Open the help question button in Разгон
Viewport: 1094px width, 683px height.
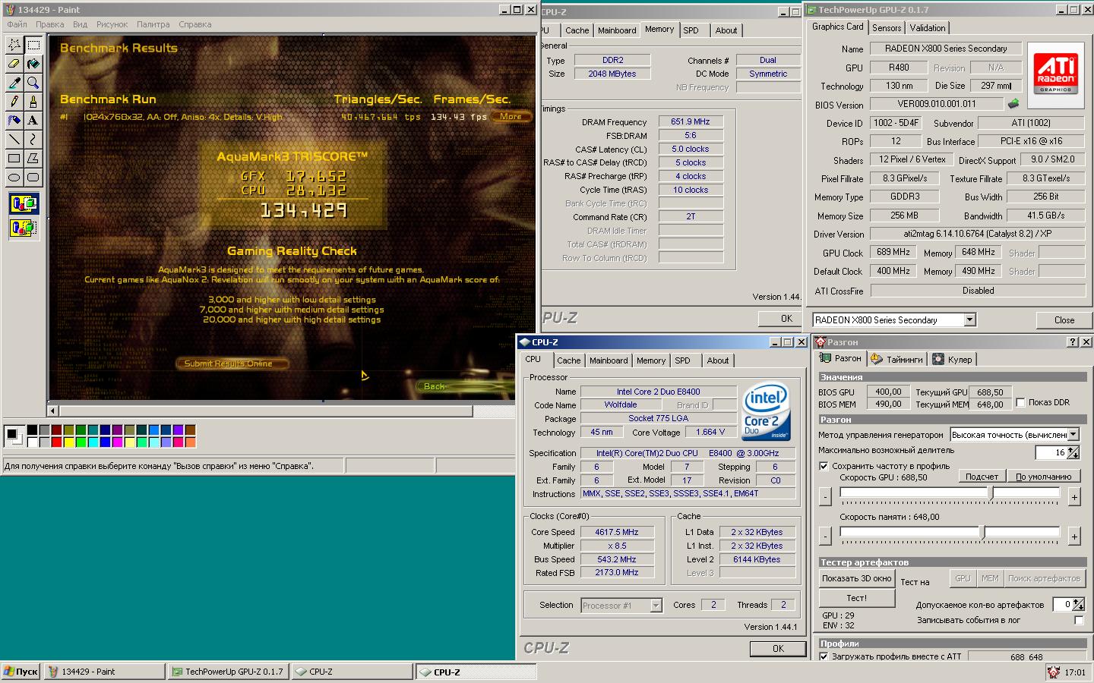tap(1073, 342)
